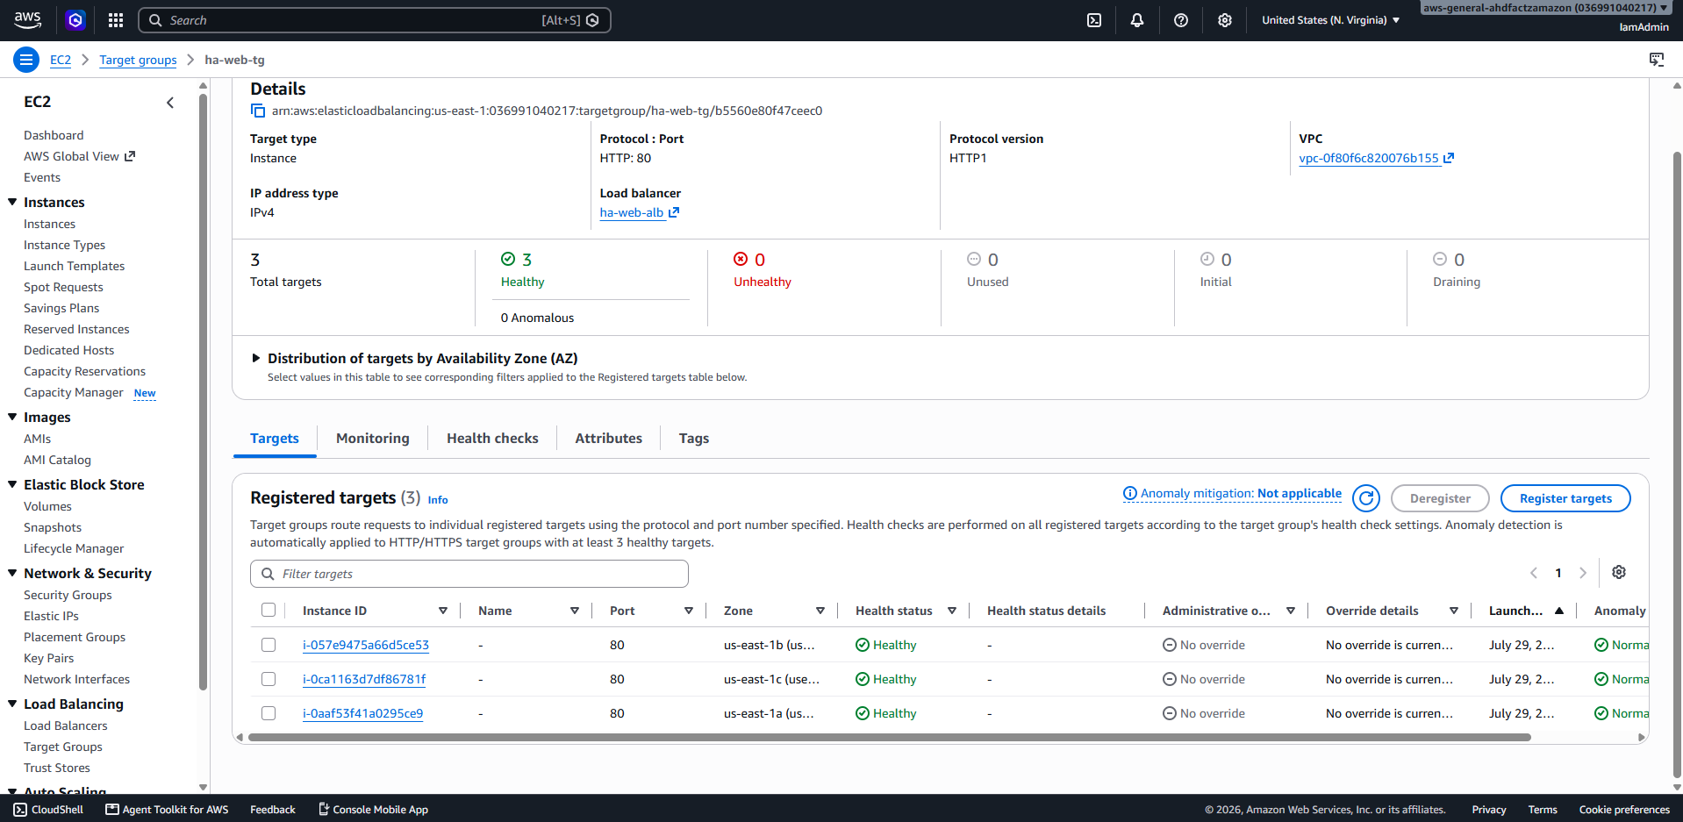The image size is (1683, 822).
Task: Go to previous page of targets
Action: point(1534,573)
